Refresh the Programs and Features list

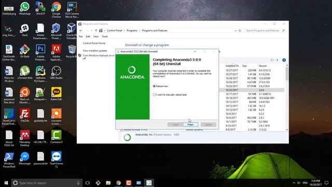240,31
